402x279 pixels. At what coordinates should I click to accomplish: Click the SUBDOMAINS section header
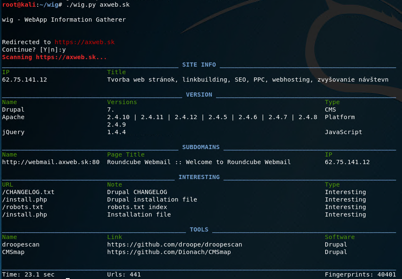(x=201, y=147)
